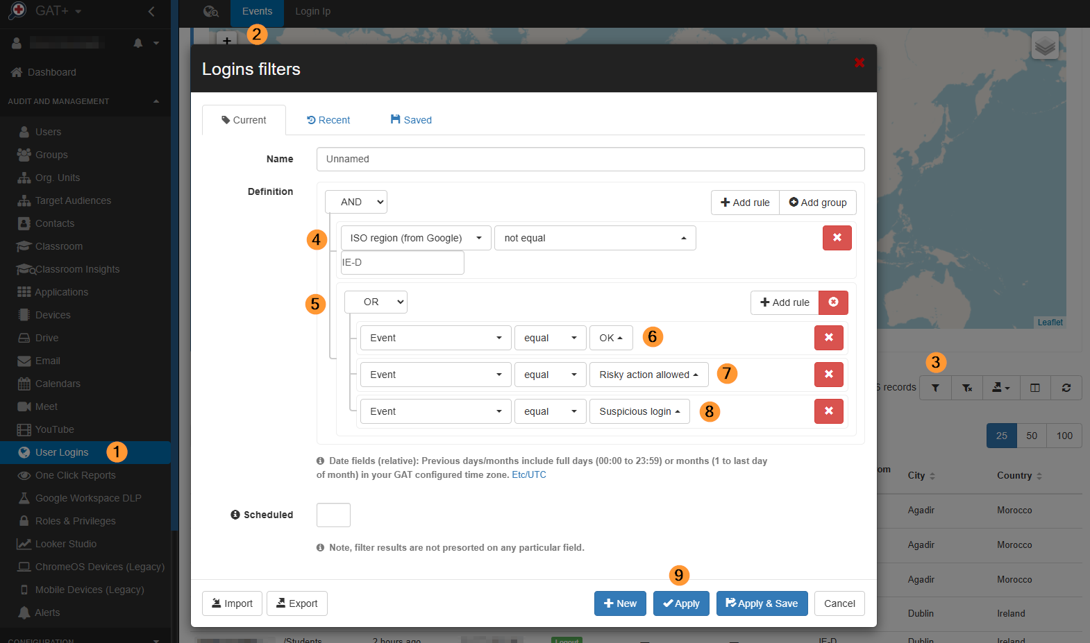Image resolution: width=1090 pixels, height=643 pixels.
Task: Collapse Audit and Management section
Action: coord(156,101)
